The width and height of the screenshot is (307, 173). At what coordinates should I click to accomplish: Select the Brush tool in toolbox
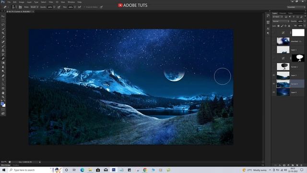[x=3, y=46]
